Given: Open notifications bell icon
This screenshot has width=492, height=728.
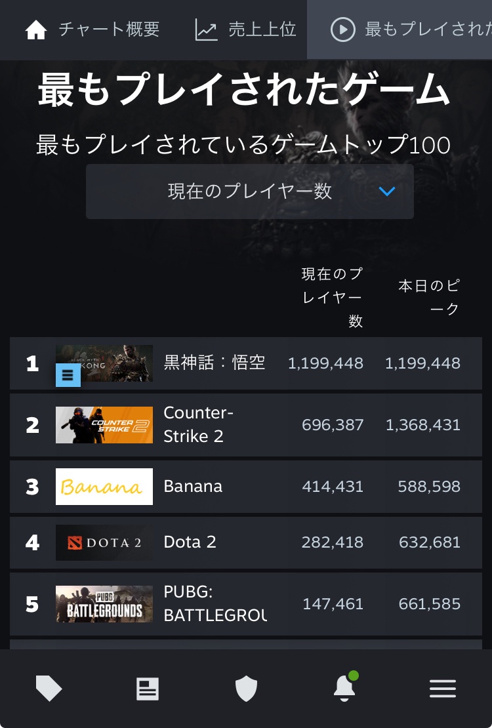Looking at the screenshot, I should point(344,688).
